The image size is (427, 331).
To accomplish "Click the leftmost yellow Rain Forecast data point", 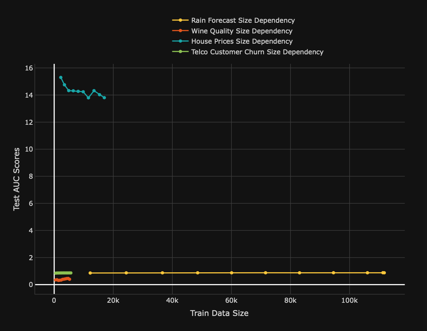I will [90, 273].
